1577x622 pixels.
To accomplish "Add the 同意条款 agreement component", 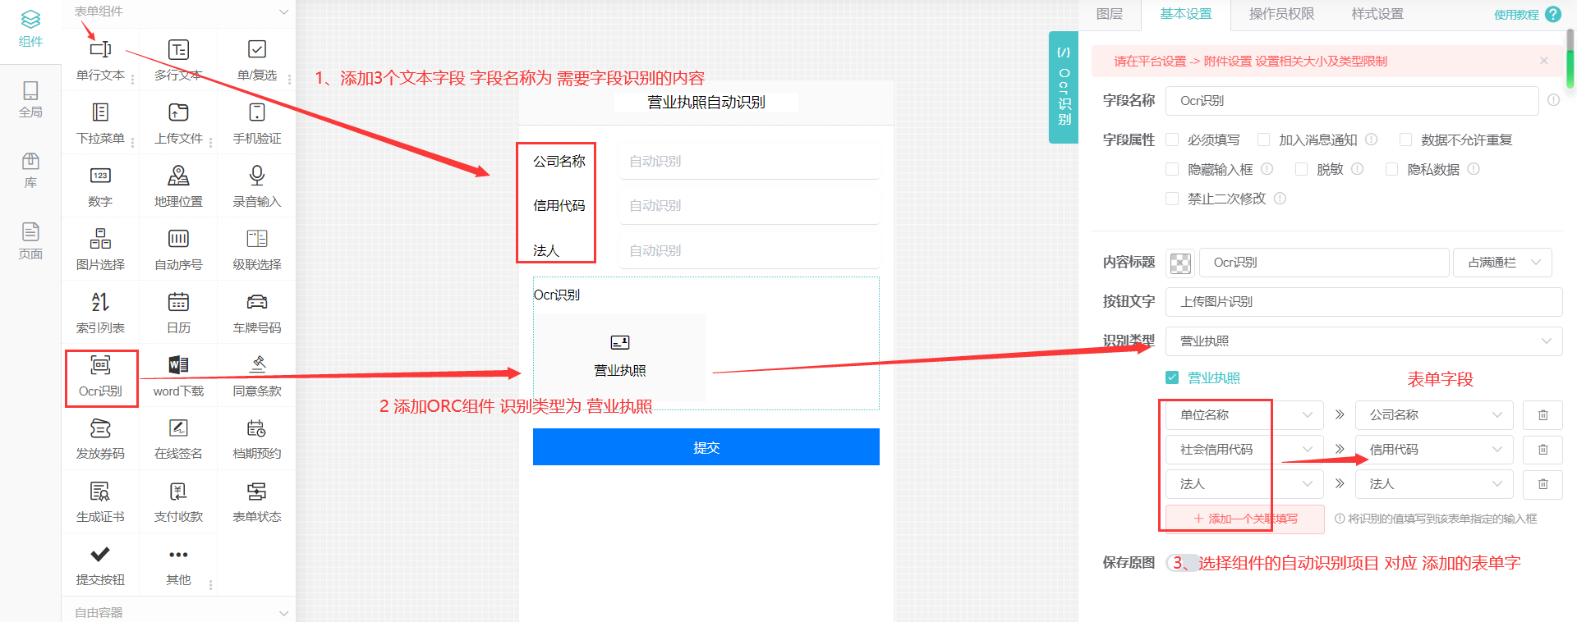I will [x=257, y=376].
